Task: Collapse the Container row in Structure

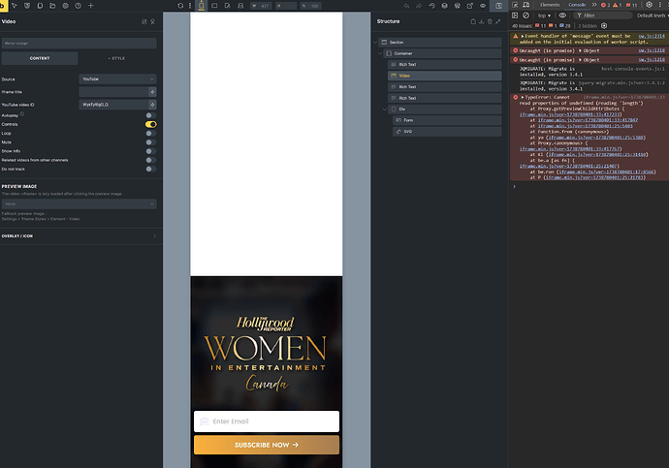Action: coord(380,53)
